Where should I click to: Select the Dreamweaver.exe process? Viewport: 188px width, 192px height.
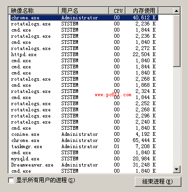pos(83,165)
